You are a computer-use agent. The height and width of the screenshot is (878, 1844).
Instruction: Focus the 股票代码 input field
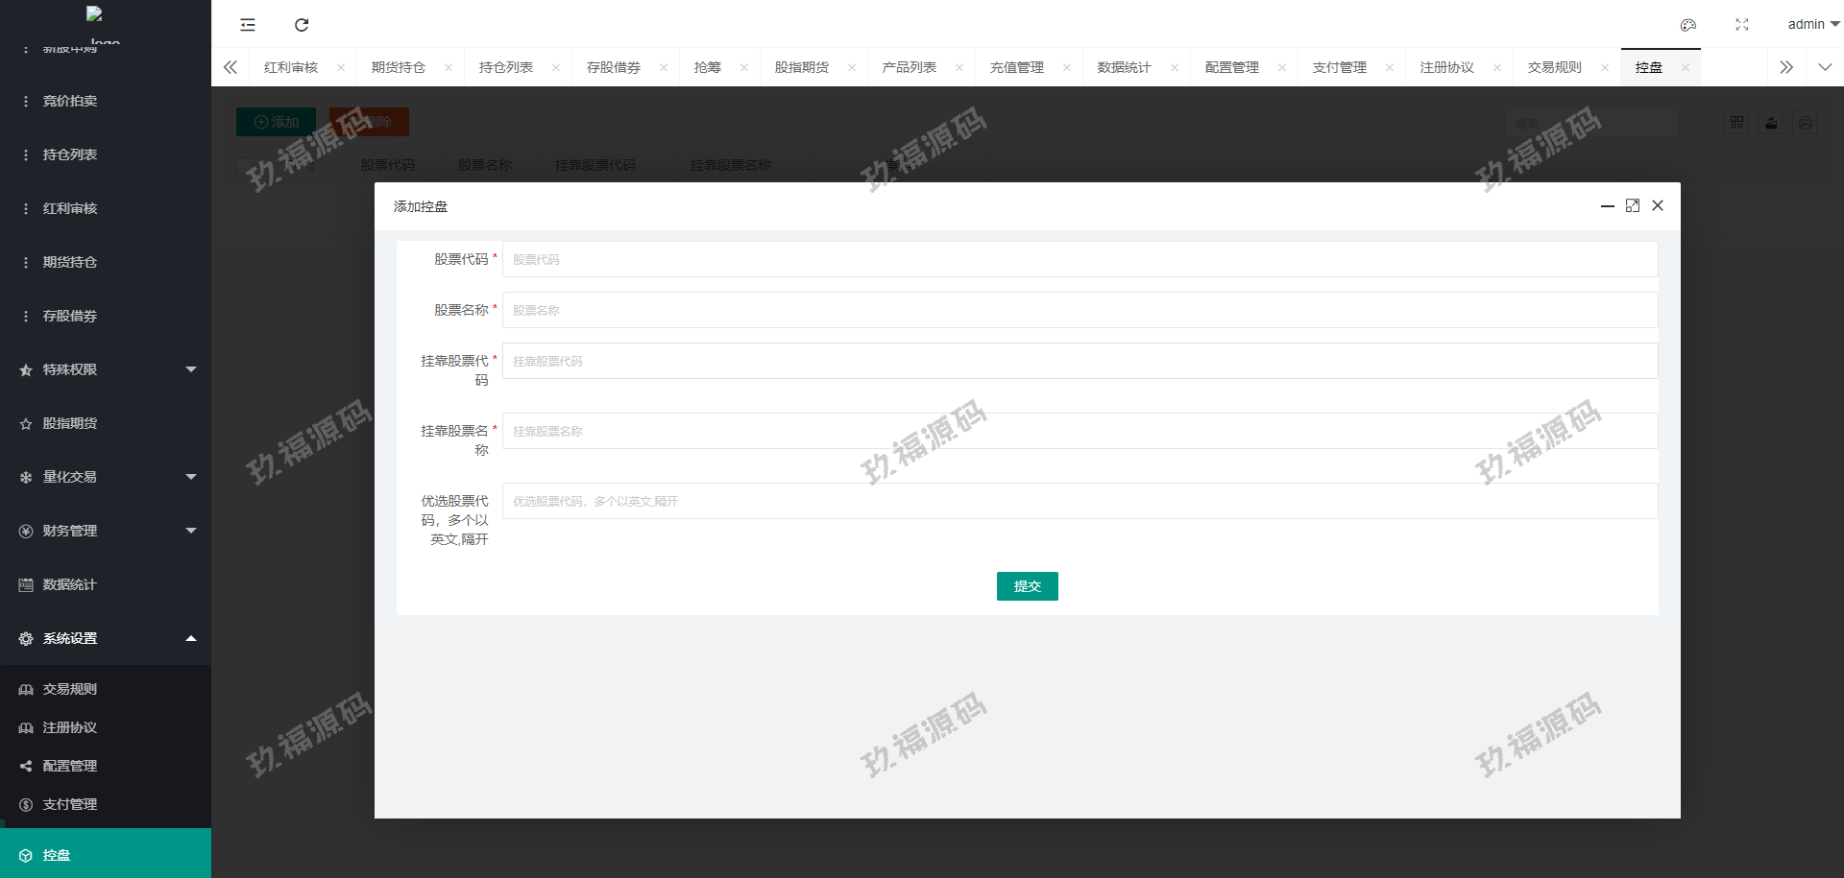(x=1080, y=259)
